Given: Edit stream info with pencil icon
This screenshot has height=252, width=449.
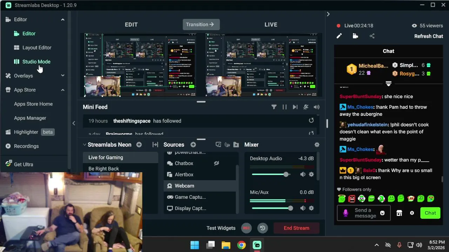Looking at the screenshot, I should [339, 36].
